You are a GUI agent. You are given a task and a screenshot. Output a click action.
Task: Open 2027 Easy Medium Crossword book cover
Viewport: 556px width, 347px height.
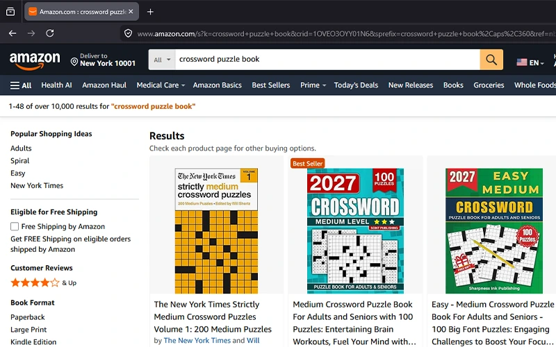coord(494,231)
